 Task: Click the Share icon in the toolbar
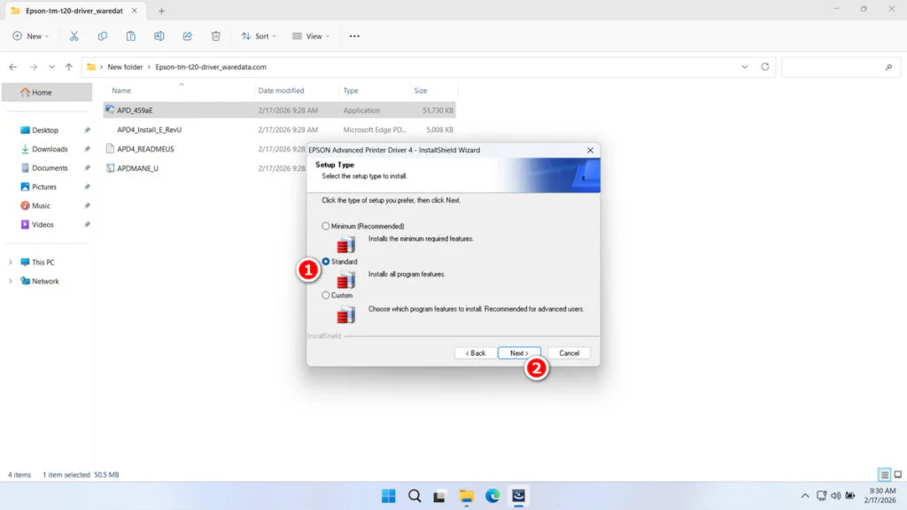(x=187, y=35)
